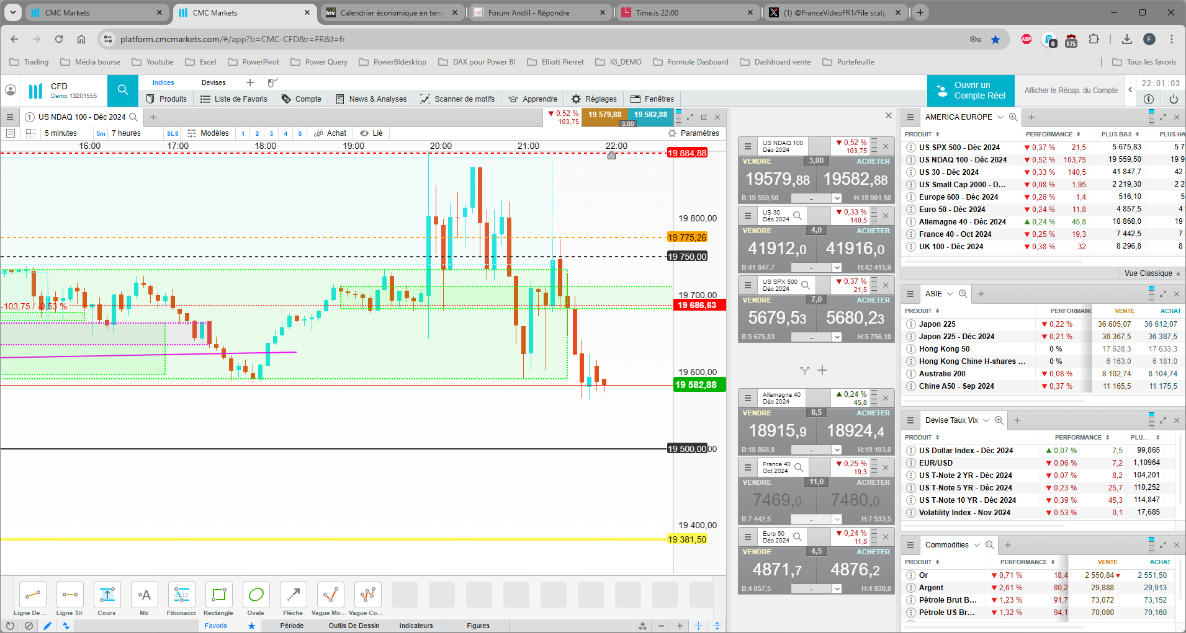Click the power logout icon
This screenshot has width=1186, height=633.
tap(1173, 99)
